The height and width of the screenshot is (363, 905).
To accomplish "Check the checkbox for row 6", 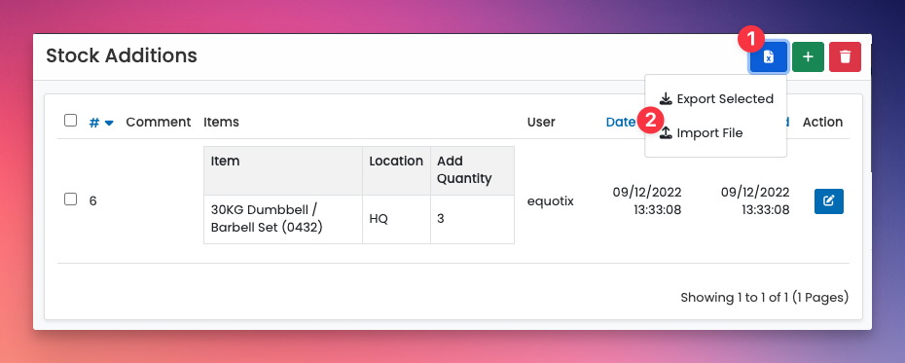I will coord(70,200).
